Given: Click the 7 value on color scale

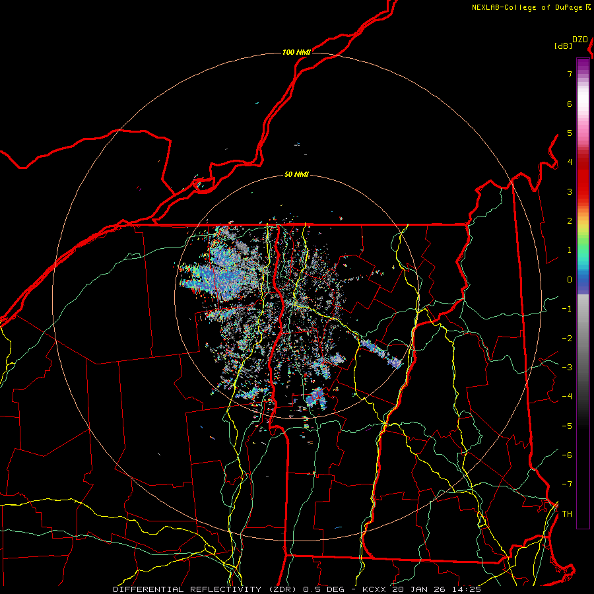Looking at the screenshot, I should 570,74.
